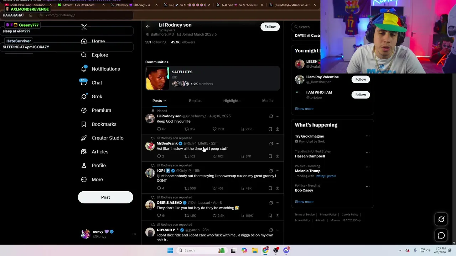Open options for Melania Trump trend
The width and height of the screenshot is (456, 256).
click(x=368, y=167)
